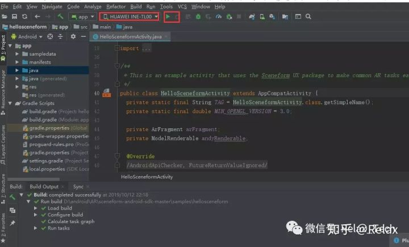Expand the Configure build step
The width and height of the screenshot is (409, 247).
tap(36, 215)
